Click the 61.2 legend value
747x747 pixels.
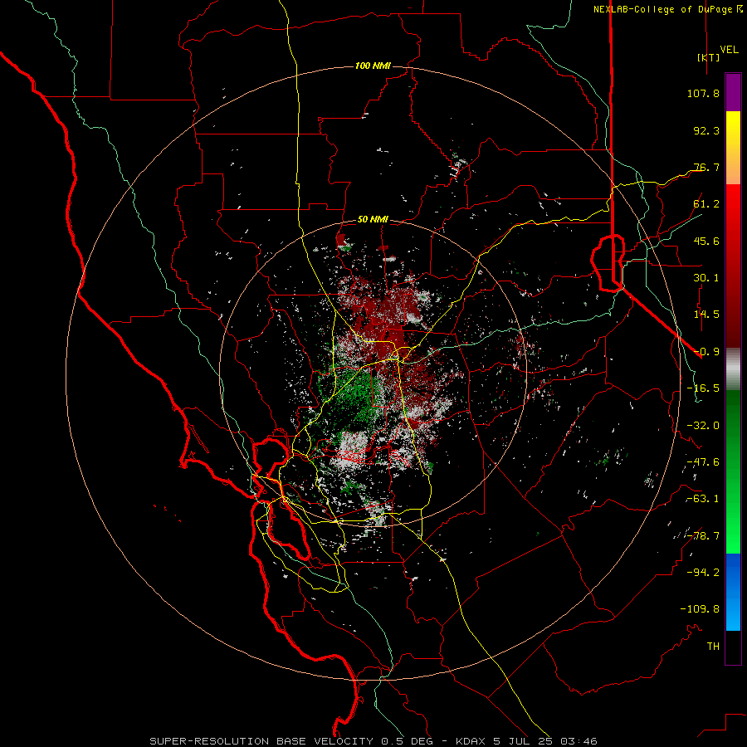click(706, 204)
